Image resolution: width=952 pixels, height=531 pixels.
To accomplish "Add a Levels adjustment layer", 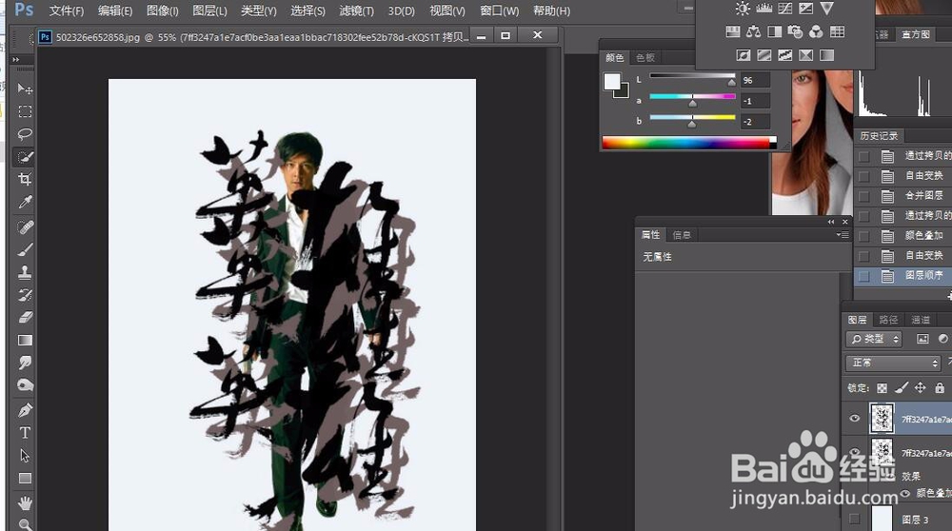I will click(764, 9).
